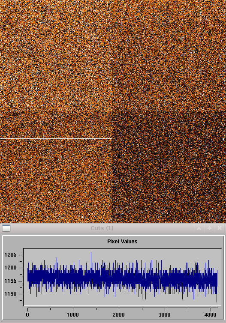Click the left endpoint handle of cut line
Viewport: 226px width, 323px height.
pyautogui.click(x=1, y=139)
